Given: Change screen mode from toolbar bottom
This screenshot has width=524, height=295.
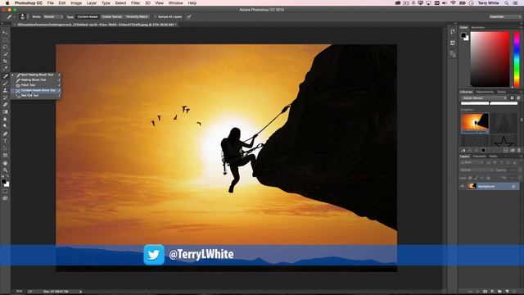Looking at the screenshot, I should click(x=5, y=198).
